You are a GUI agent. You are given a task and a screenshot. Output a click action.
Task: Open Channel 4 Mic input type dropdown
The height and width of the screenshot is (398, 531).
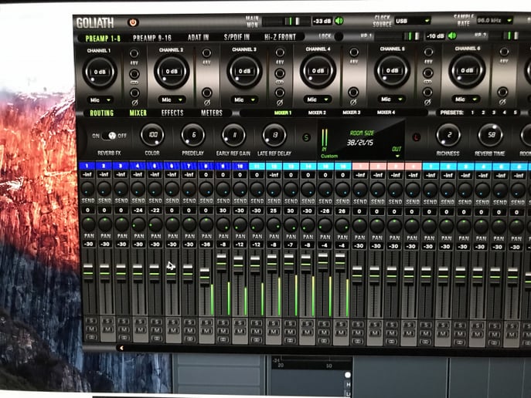318,99
